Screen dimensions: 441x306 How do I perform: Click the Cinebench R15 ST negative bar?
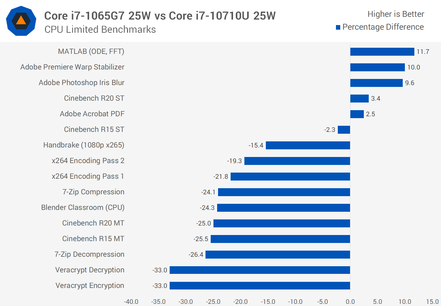coord(344,130)
